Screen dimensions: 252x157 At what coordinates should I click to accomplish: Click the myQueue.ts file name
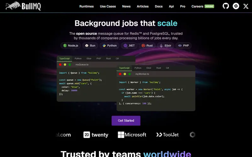[x=82, y=65]
